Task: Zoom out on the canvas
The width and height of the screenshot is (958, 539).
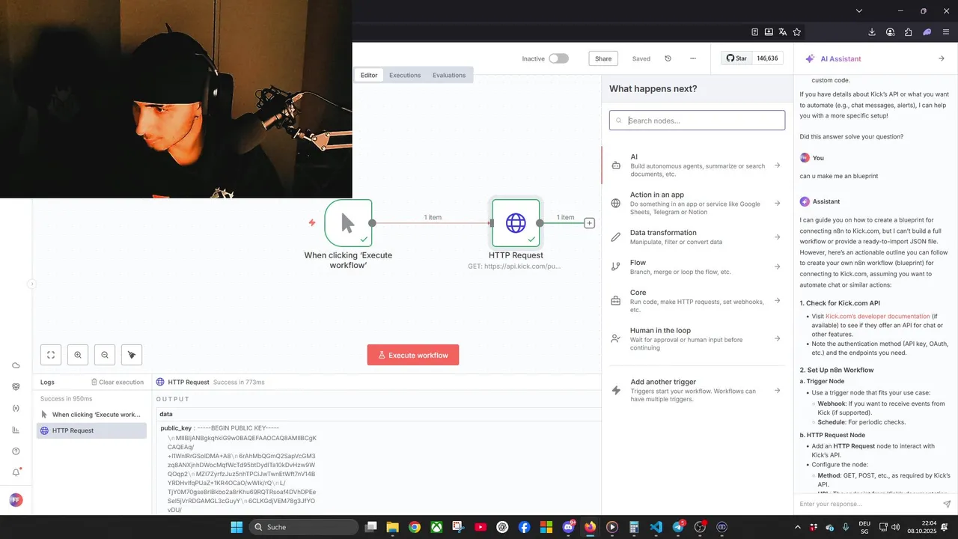Action: 105,355
